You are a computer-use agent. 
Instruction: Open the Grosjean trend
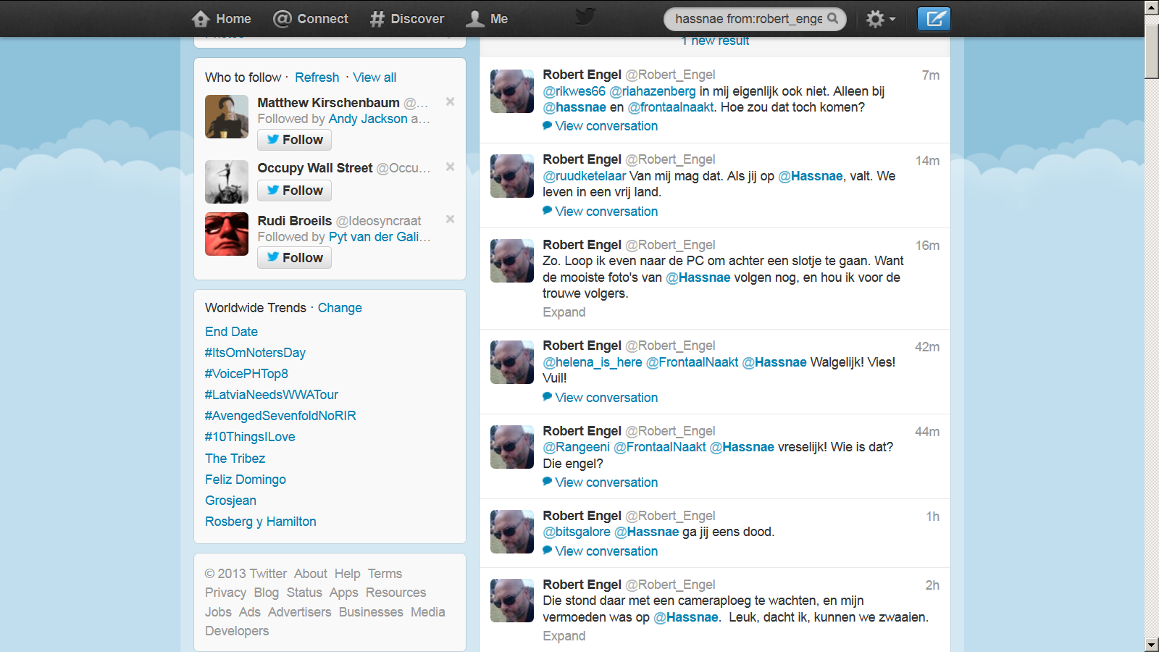click(x=230, y=501)
